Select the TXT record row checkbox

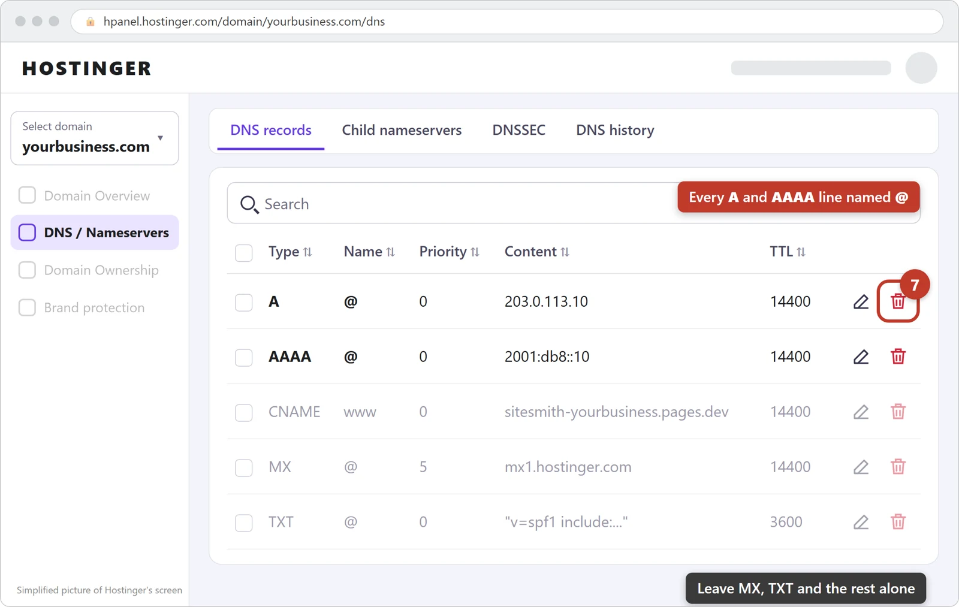click(244, 523)
